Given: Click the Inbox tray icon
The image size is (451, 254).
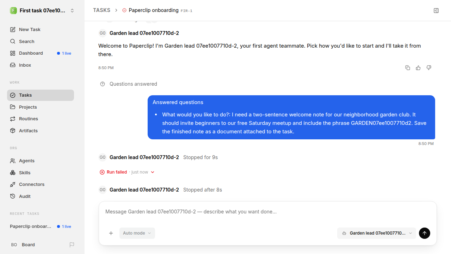Looking at the screenshot, I should coord(13,65).
